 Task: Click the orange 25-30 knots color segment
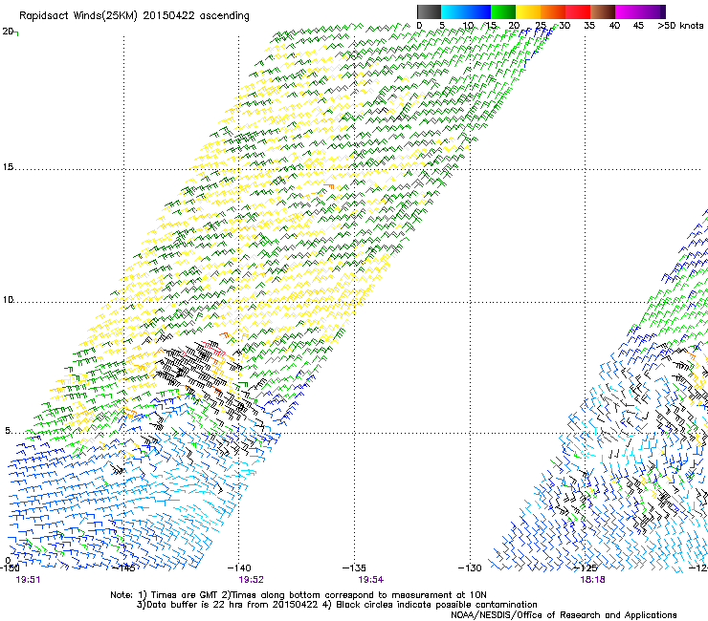[553, 11]
